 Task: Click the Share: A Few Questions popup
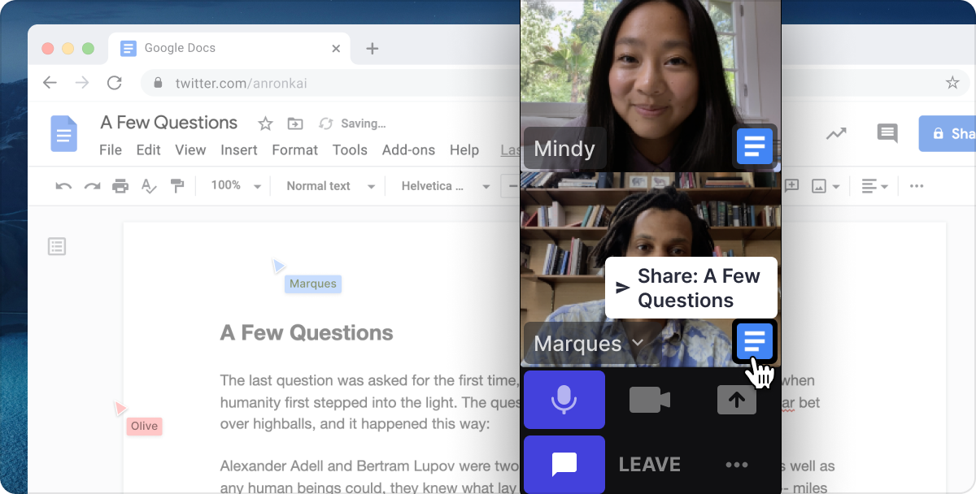coord(691,288)
